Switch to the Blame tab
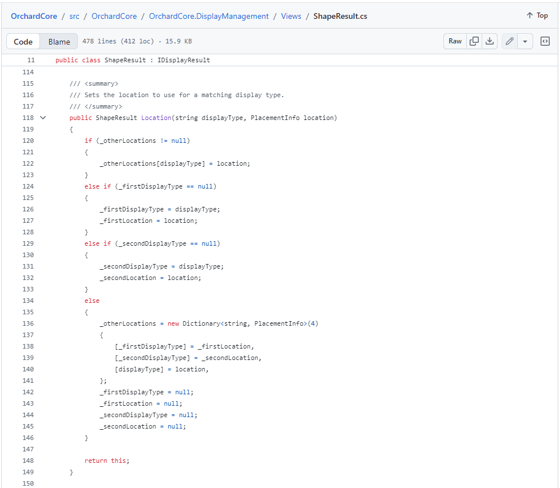 coord(59,42)
